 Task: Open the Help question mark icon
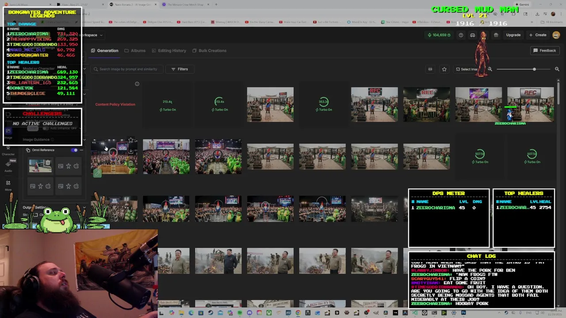click(x=461, y=35)
